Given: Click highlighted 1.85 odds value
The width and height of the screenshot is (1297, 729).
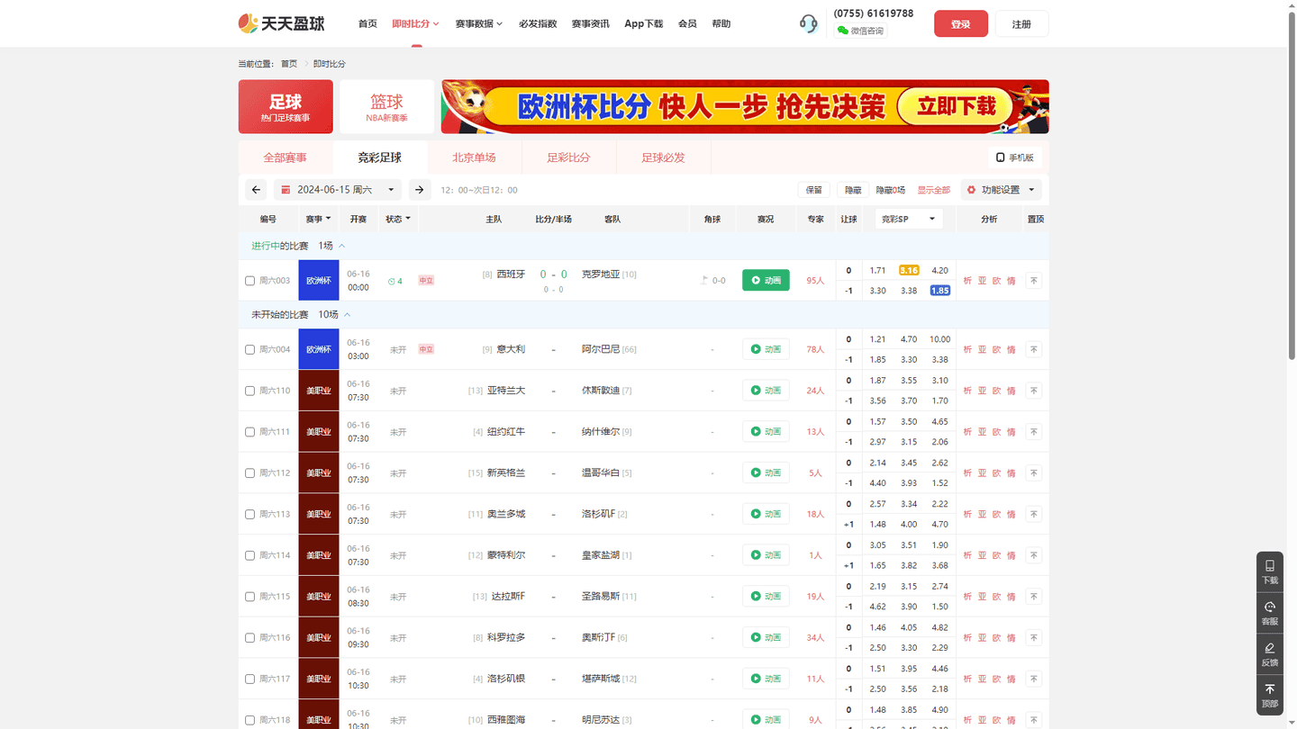Looking at the screenshot, I should pos(940,291).
